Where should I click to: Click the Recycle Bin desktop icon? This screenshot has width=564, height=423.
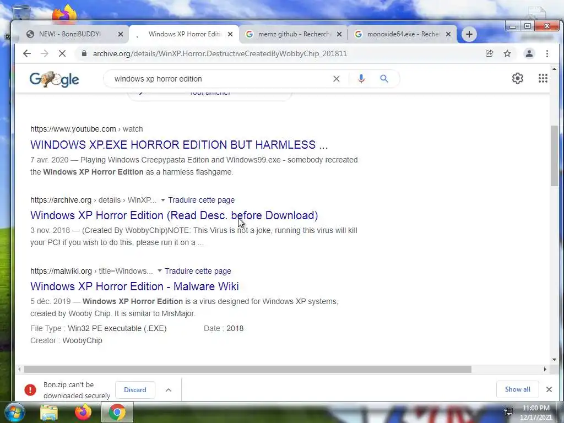(x=21, y=13)
